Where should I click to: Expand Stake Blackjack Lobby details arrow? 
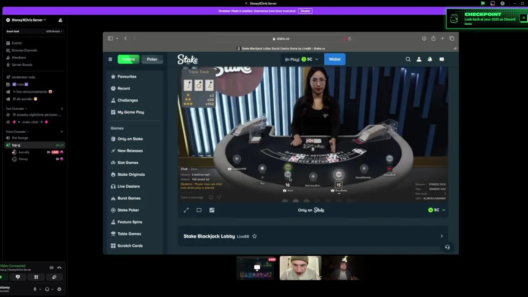(441, 236)
